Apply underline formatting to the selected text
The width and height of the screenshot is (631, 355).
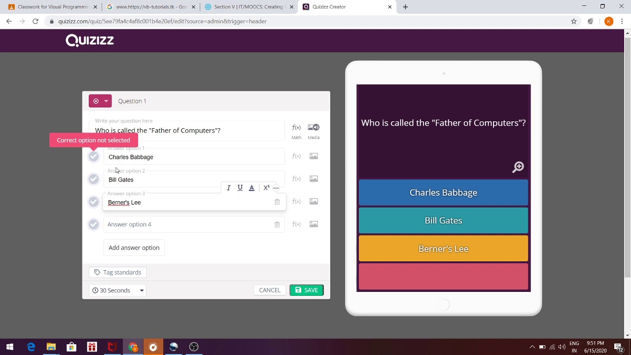tap(240, 187)
